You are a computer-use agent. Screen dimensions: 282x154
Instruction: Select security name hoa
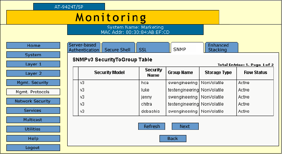click(145, 83)
